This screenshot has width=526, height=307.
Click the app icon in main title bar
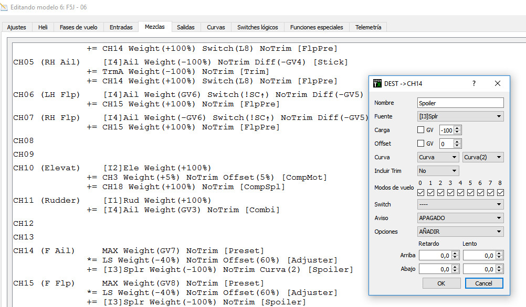pos(5,7)
